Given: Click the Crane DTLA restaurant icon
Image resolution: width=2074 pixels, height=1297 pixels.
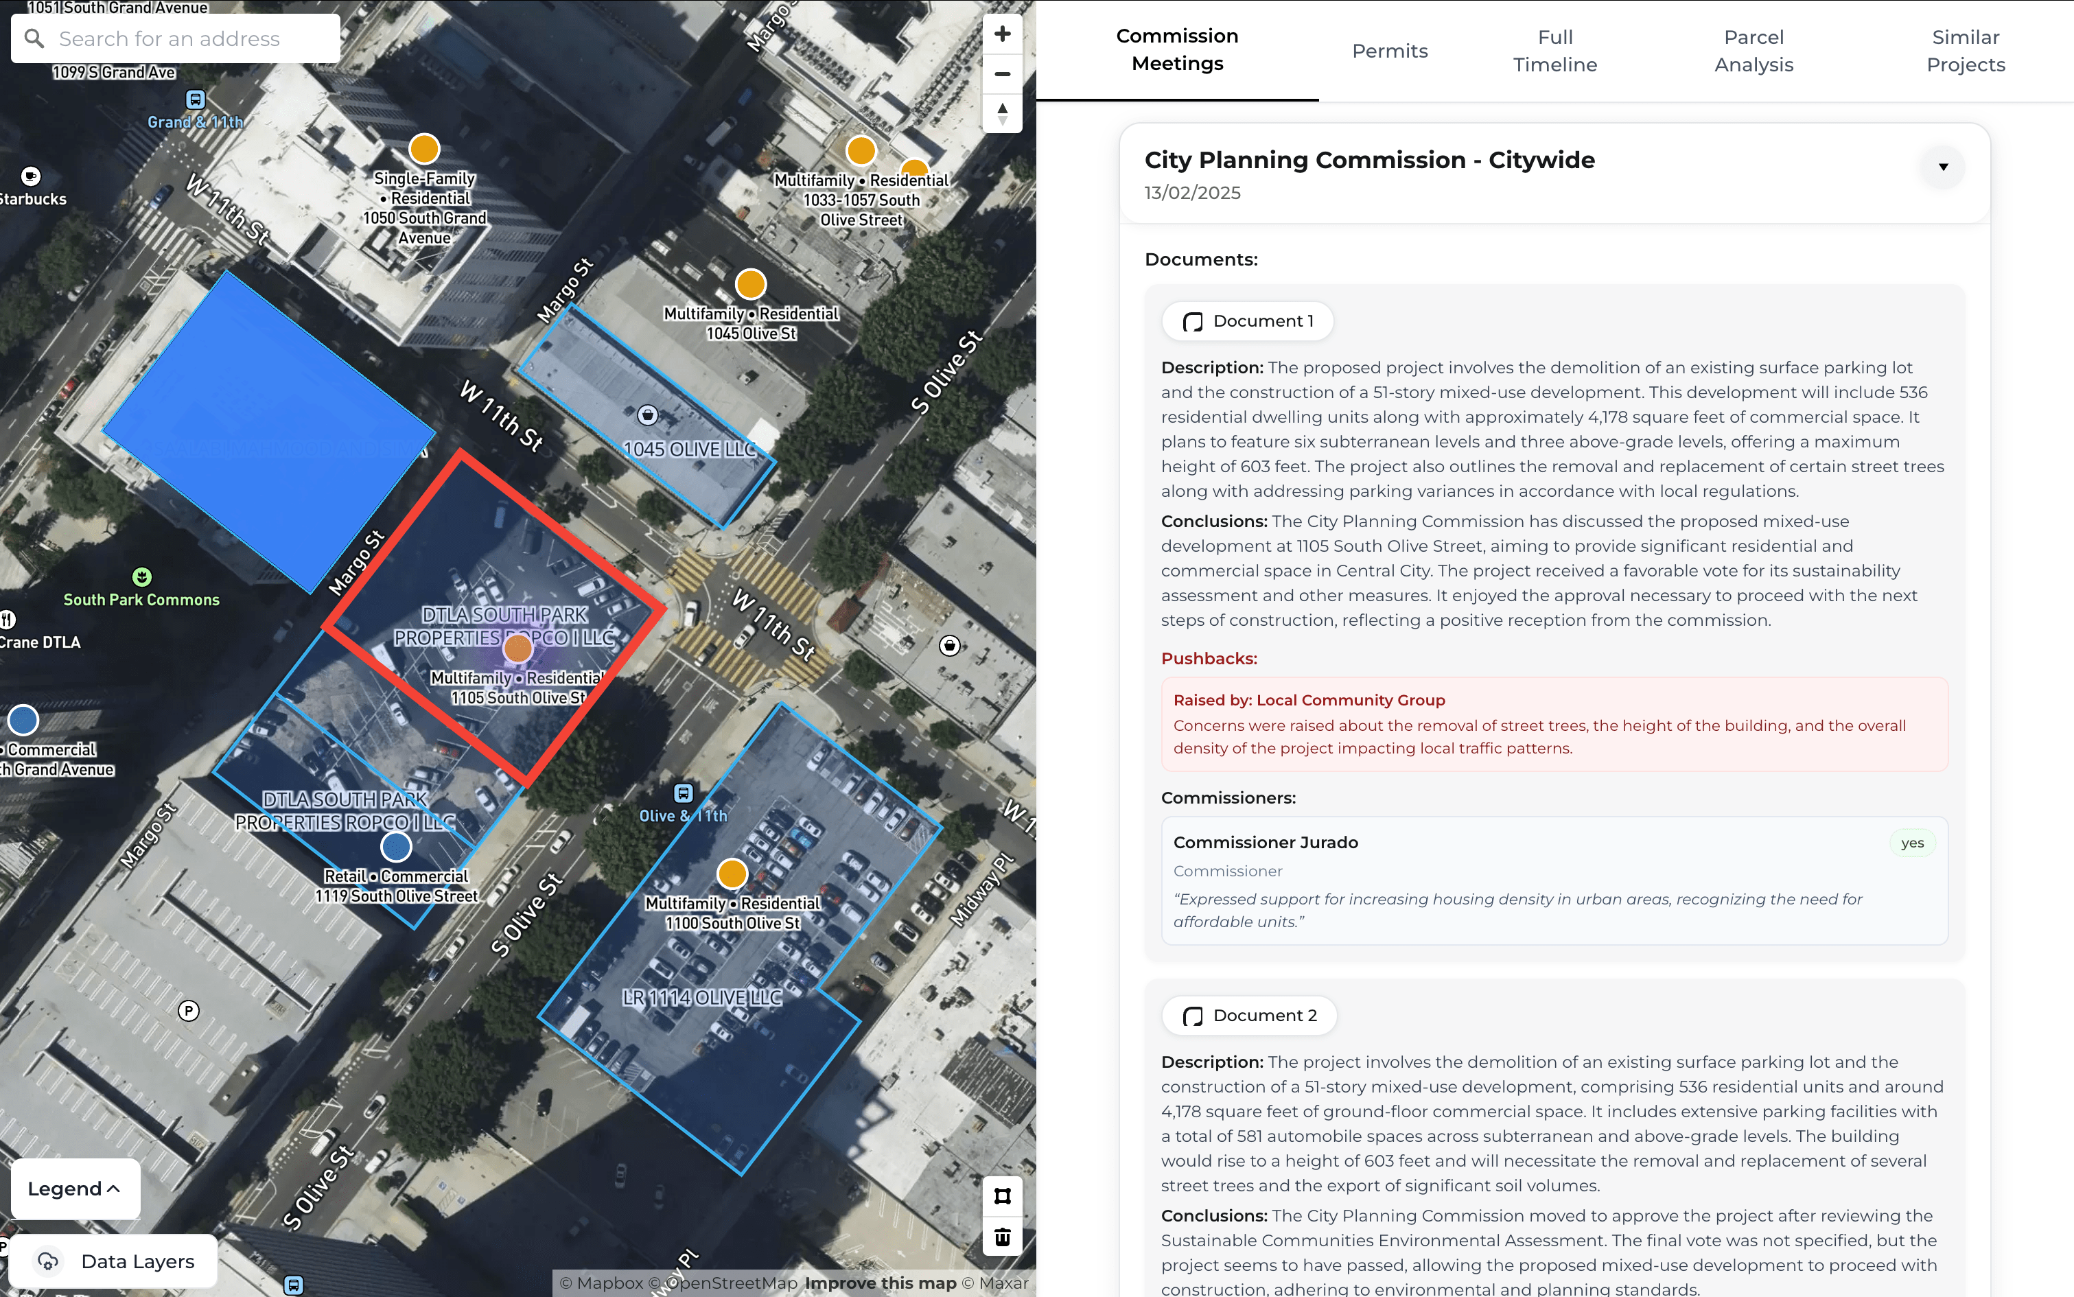Looking at the screenshot, I should tap(8, 619).
